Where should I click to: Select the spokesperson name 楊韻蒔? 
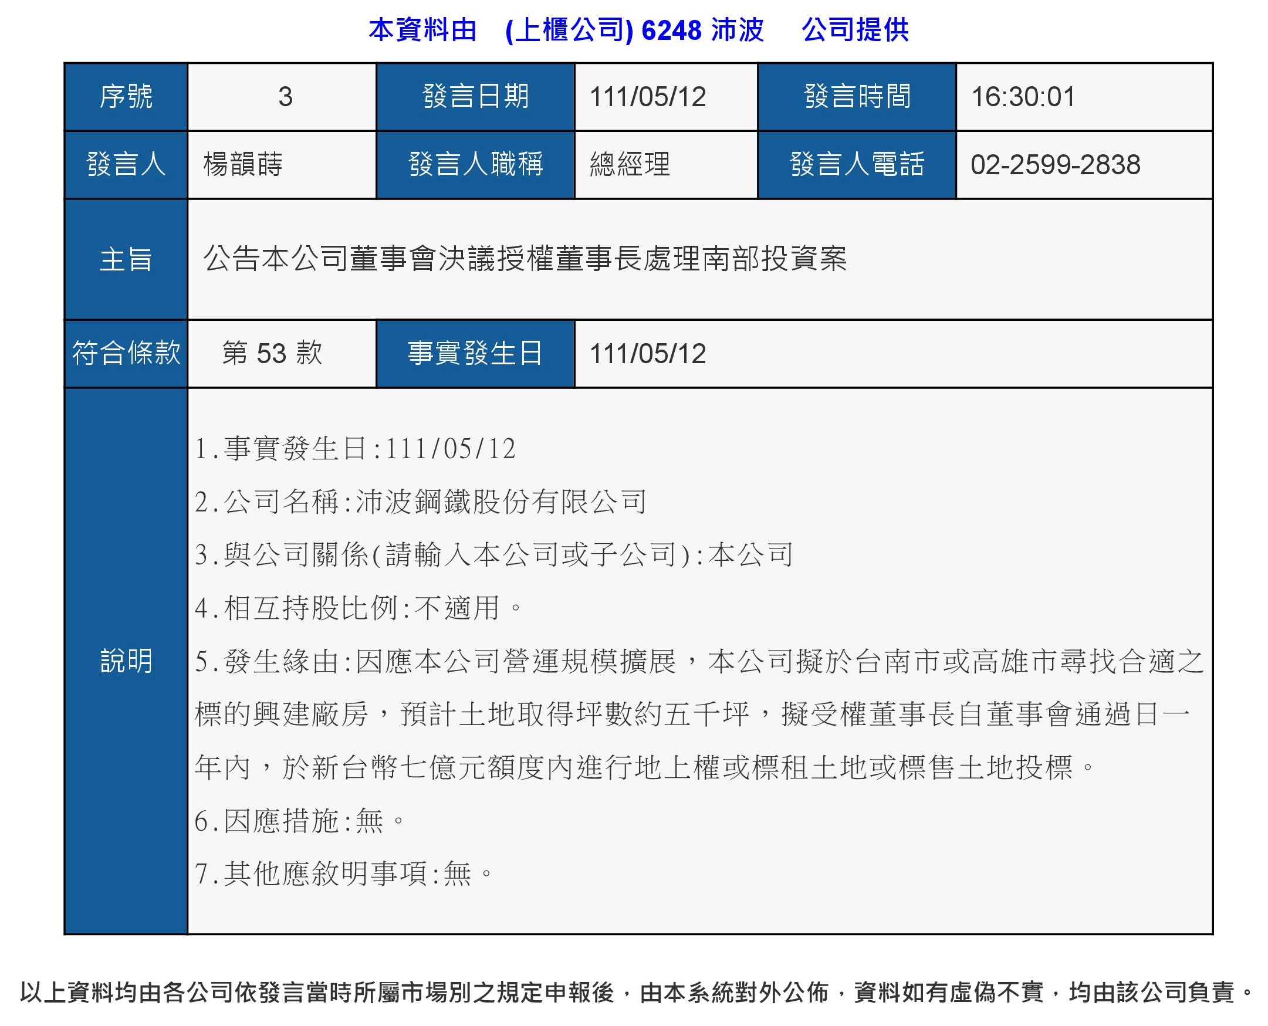[243, 164]
